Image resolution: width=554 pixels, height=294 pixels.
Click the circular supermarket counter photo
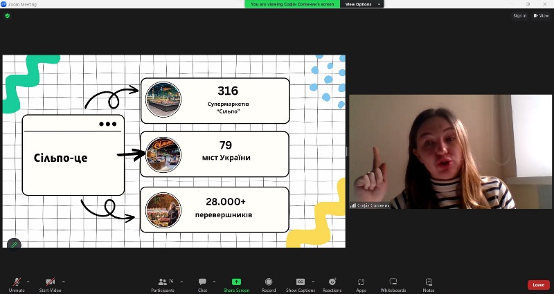(x=163, y=100)
